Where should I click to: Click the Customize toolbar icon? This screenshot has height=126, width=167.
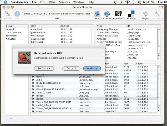tap(157, 14)
